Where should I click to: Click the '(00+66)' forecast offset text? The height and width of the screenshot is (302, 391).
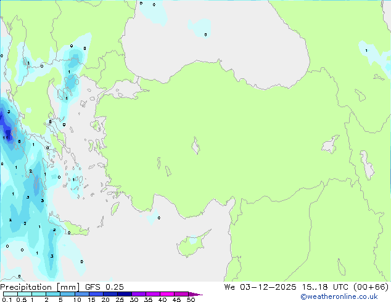tap(371, 287)
